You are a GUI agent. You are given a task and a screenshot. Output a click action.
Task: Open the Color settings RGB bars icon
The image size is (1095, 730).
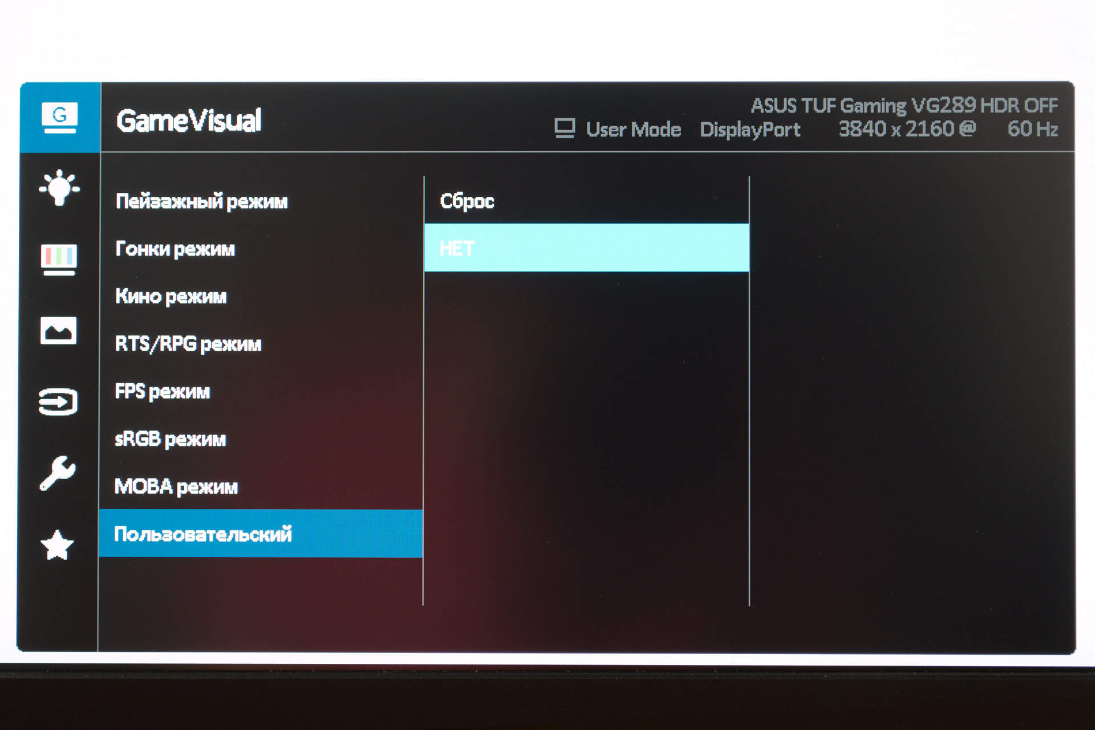click(x=59, y=259)
